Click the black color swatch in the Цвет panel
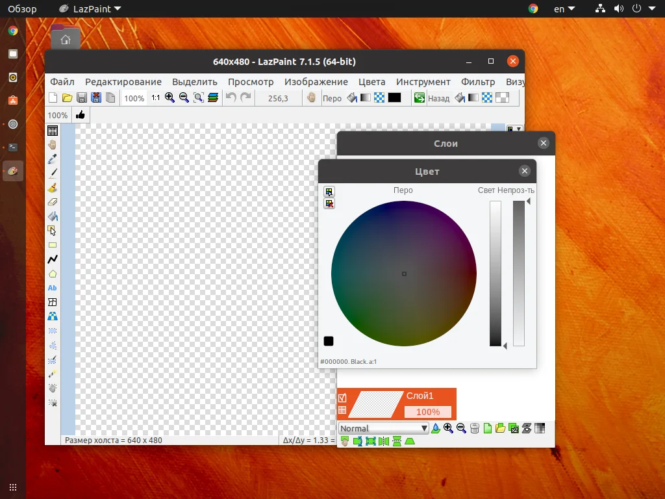This screenshot has height=499, width=665. click(x=329, y=340)
